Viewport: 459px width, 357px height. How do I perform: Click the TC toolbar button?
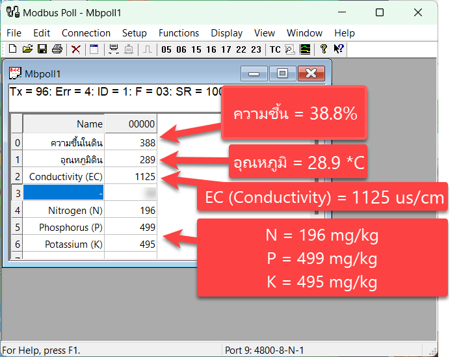(x=275, y=49)
